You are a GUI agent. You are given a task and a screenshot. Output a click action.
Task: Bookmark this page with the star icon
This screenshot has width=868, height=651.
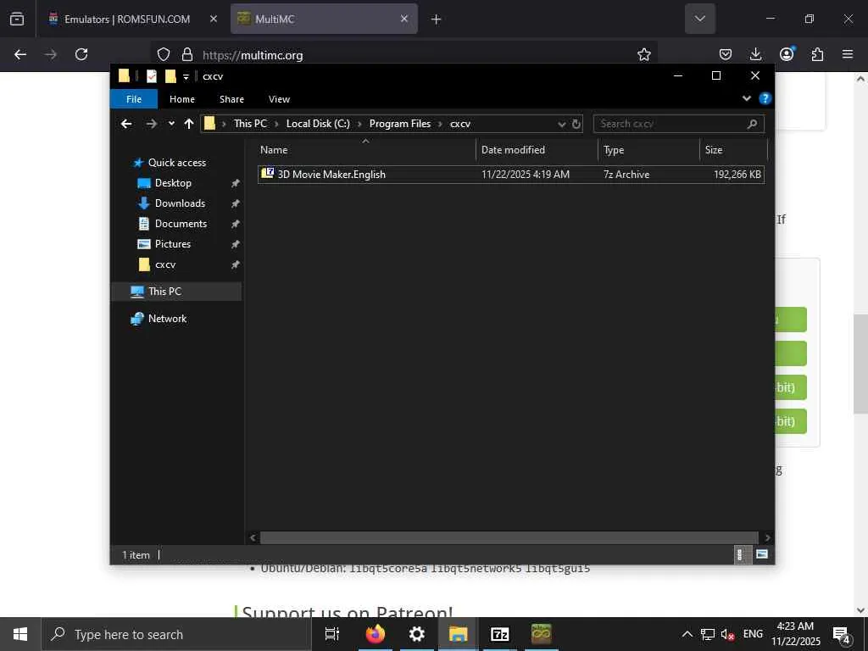coord(644,54)
